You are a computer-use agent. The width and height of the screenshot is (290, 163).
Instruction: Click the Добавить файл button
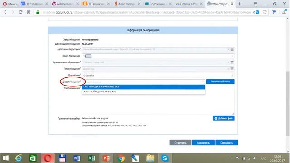(223, 118)
